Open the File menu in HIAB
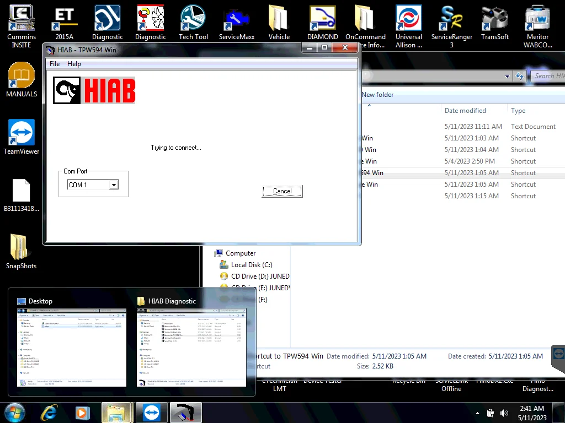565x423 pixels. click(55, 64)
